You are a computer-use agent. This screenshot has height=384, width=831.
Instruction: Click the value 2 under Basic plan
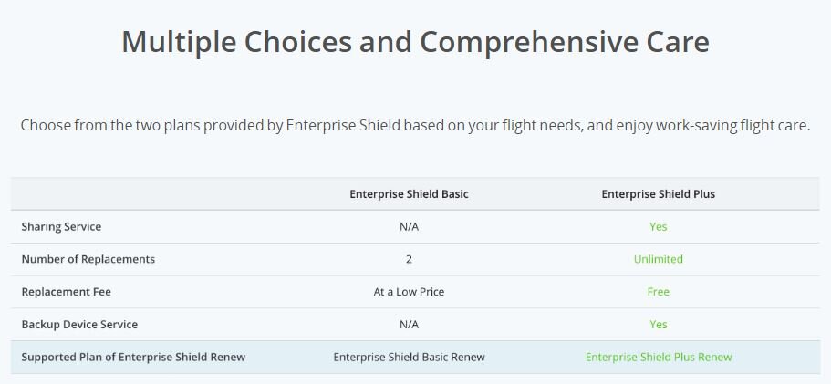409,259
